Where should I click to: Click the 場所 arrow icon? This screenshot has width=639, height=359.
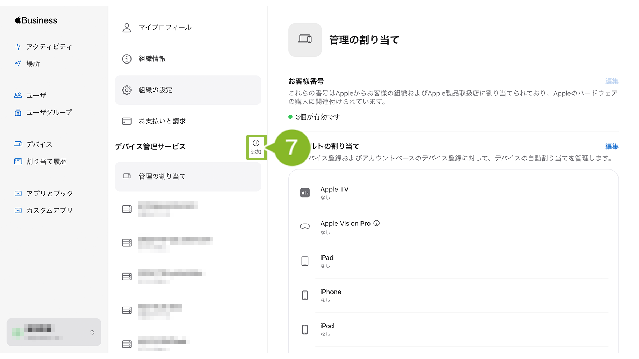(x=18, y=64)
